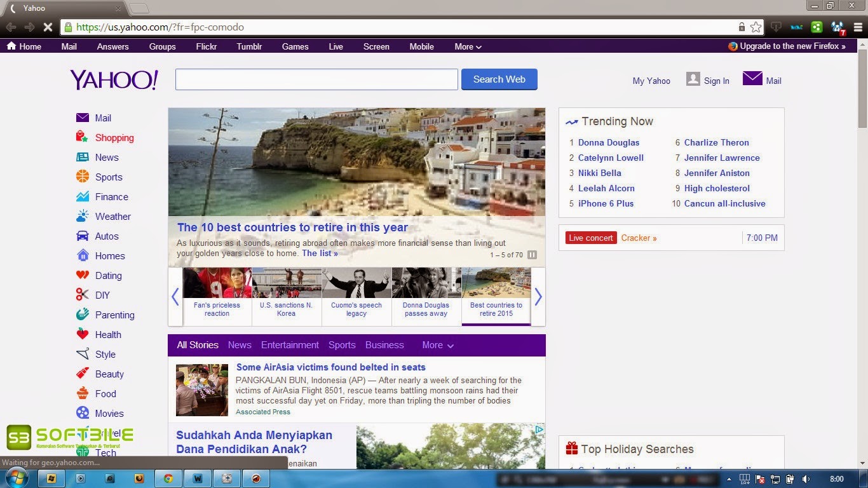Click the Home icon in Yahoo top bar
The height and width of the screenshot is (488, 868).
[x=11, y=46]
